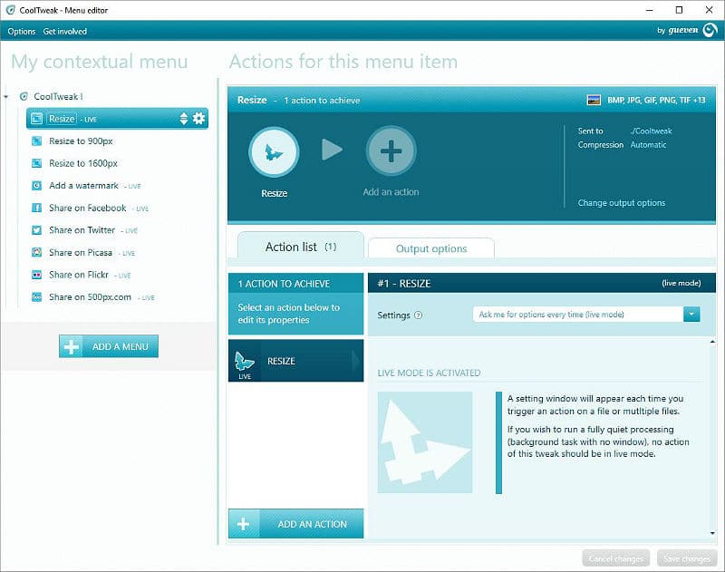Click the Flickr icon in menu list
The image size is (725, 572).
(x=36, y=275)
